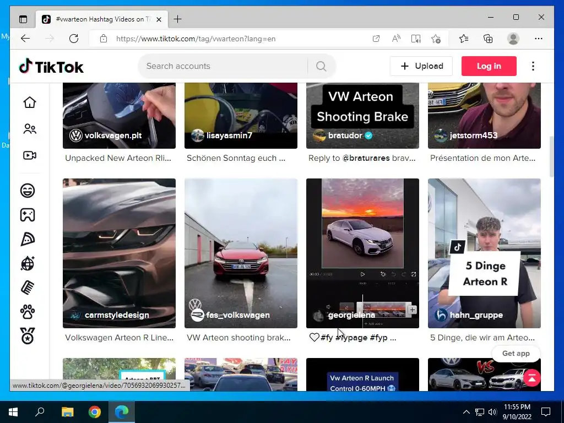Open the LIVE video camera icon

[x=30, y=155]
